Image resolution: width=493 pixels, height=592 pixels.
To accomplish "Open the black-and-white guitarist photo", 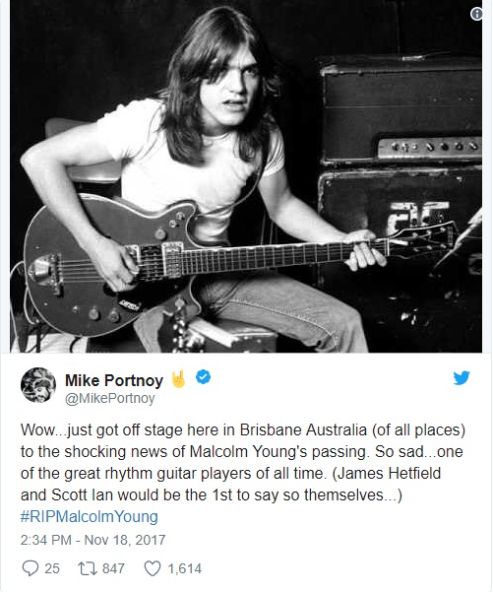I will [246, 176].
